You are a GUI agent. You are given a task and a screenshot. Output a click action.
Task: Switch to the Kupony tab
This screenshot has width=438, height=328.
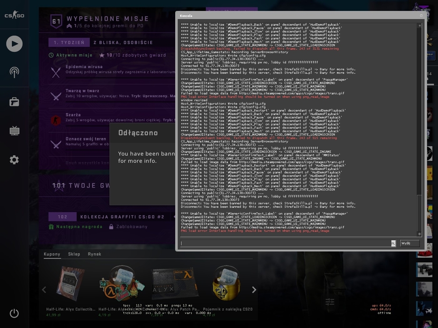pyautogui.click(x=52, y=254)
